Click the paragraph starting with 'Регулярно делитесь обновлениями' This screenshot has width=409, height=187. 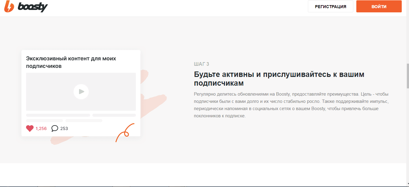(291, 105)
